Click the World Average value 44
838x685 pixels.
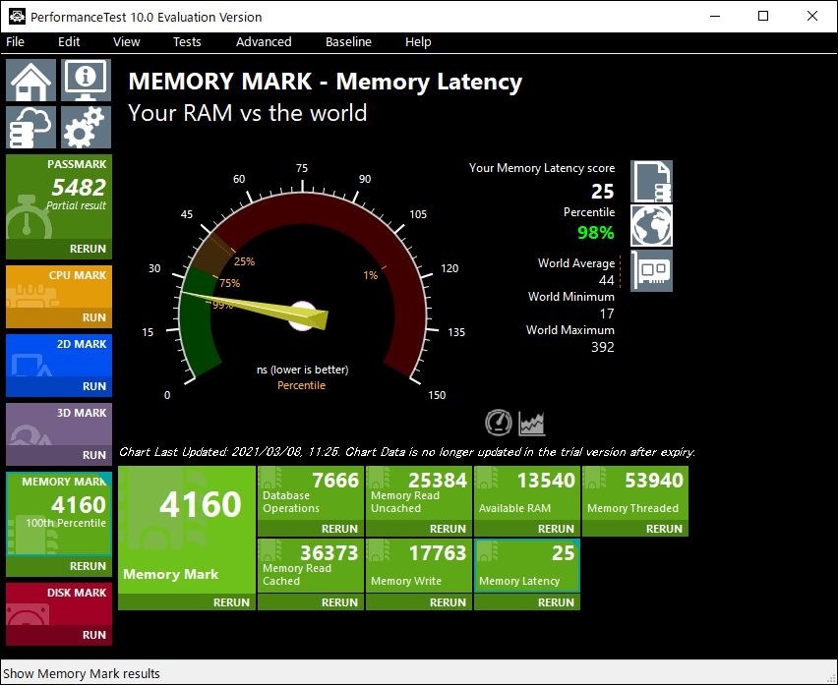(607, 280)
